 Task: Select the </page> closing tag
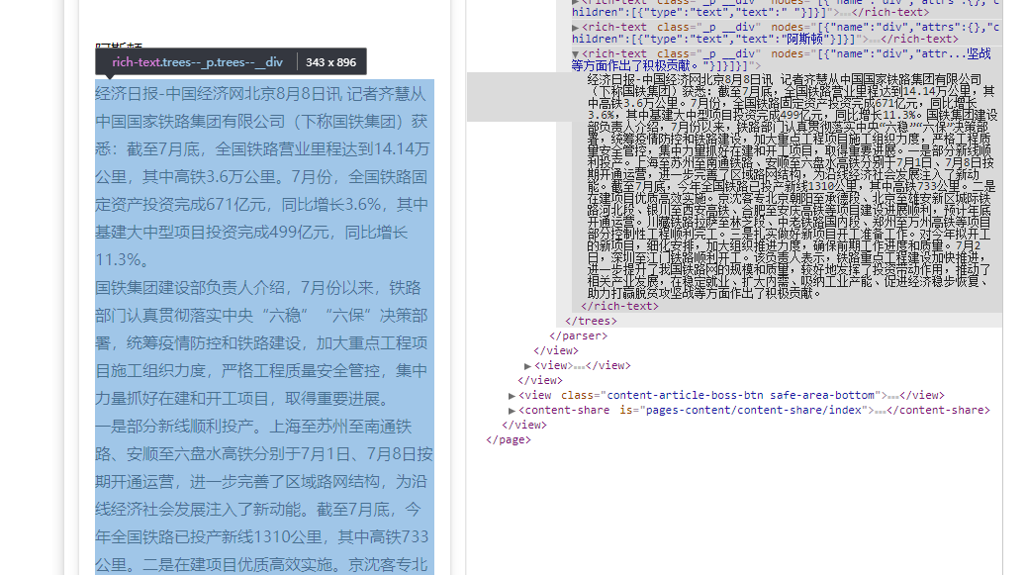click(509, 439)
